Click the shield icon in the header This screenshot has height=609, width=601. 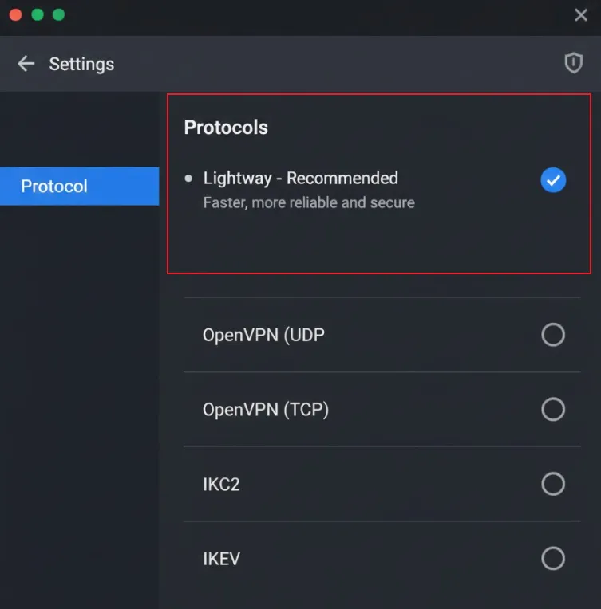573,64
